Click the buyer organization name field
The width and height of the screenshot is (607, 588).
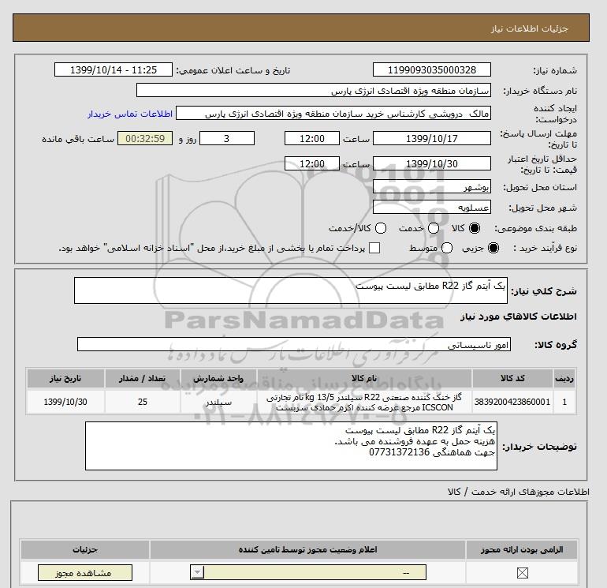(x=314, y=90)
